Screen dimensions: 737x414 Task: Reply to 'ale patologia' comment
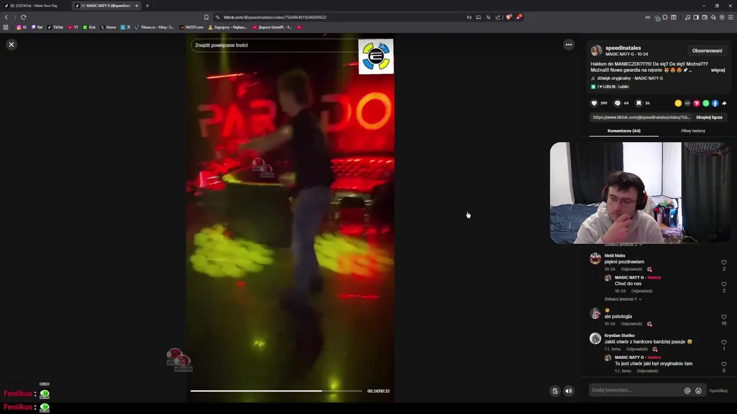click(632, 324)
